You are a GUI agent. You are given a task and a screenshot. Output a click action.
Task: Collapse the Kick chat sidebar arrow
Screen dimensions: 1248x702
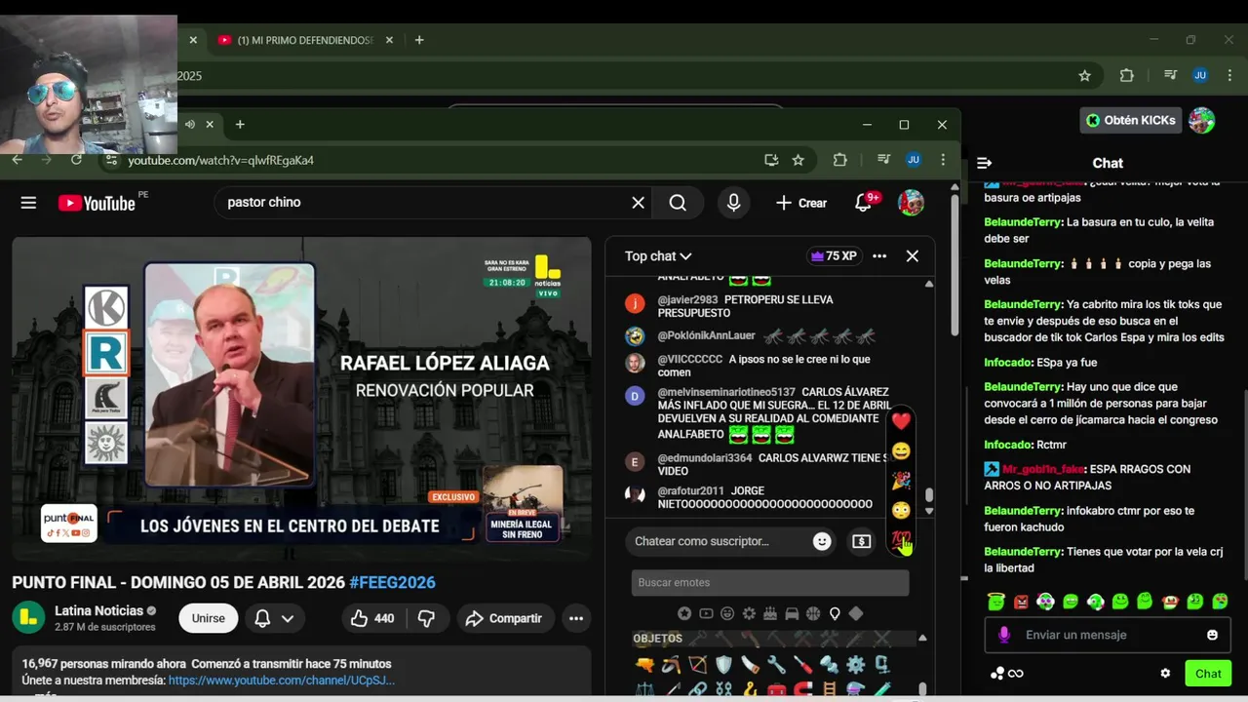pyautogui.click(x=984, y=163)
